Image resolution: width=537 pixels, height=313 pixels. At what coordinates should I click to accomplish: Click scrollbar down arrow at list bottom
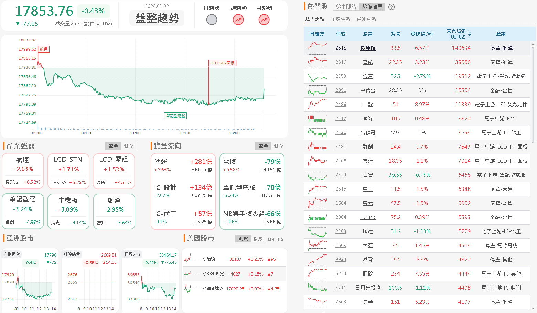click(533, 309)
